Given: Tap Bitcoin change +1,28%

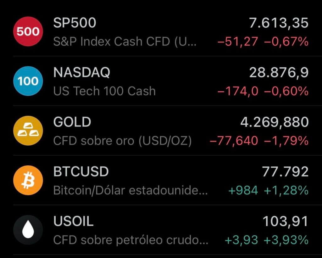Looking at the screenshot, I should pos(286,190).
